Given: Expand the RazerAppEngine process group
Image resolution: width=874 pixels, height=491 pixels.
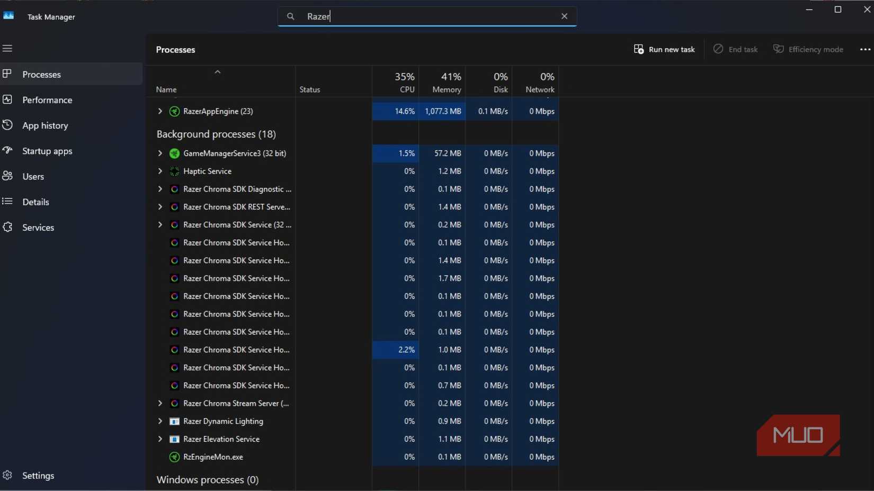Looking at the screenshot, I should [x=160, y=111].
